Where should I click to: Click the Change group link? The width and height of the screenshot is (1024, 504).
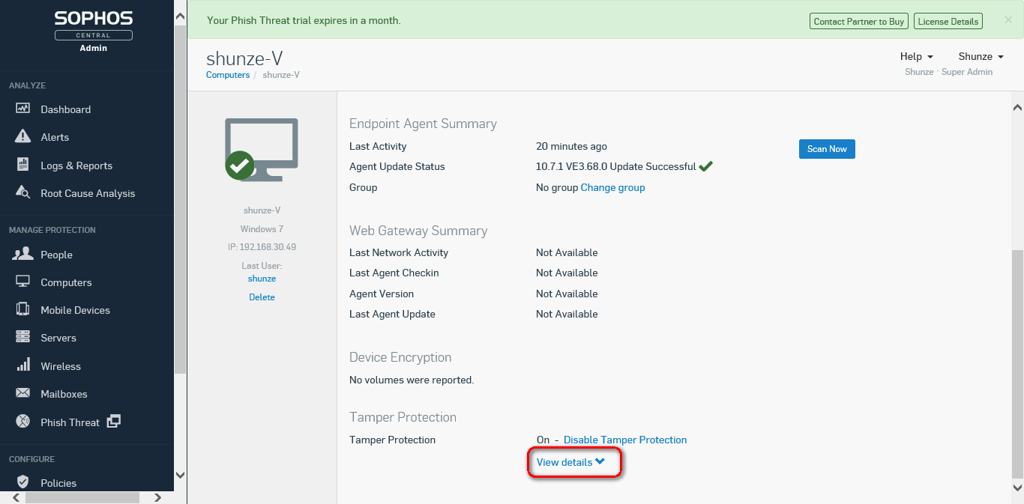point(612,187)
